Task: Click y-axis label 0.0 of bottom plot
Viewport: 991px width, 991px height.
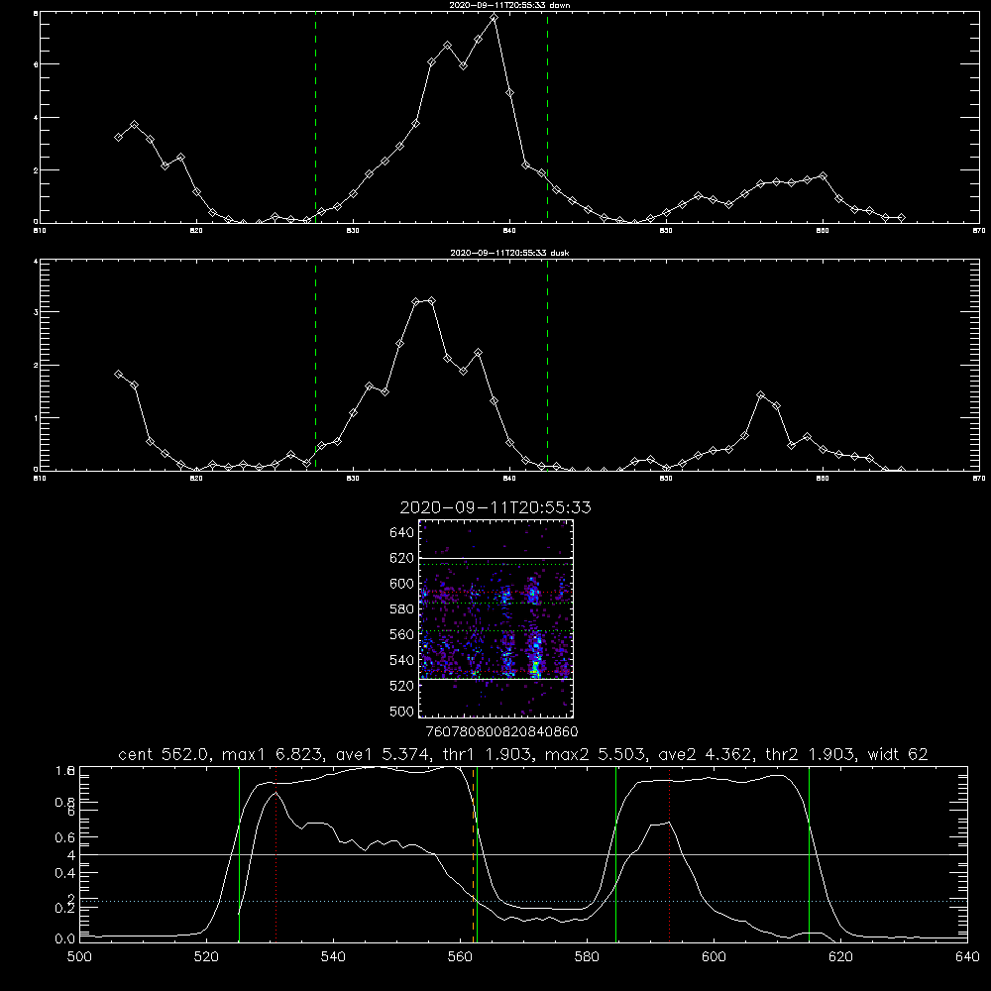Action: pyautogui.click(x=64, y=939)
